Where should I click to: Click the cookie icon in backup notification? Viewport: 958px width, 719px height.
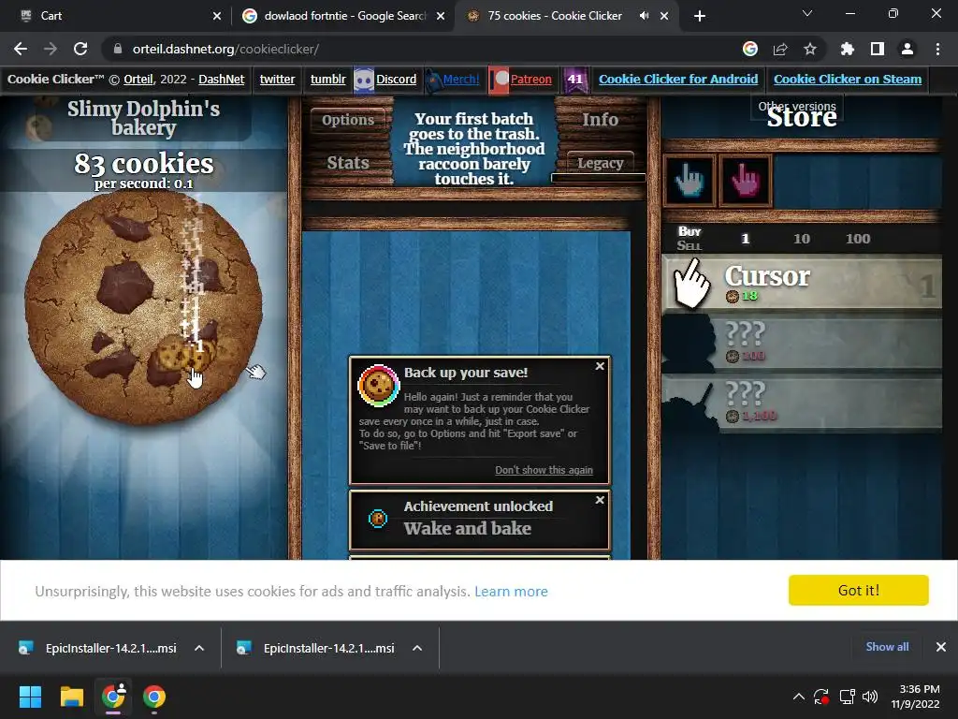tap(379, 386)
